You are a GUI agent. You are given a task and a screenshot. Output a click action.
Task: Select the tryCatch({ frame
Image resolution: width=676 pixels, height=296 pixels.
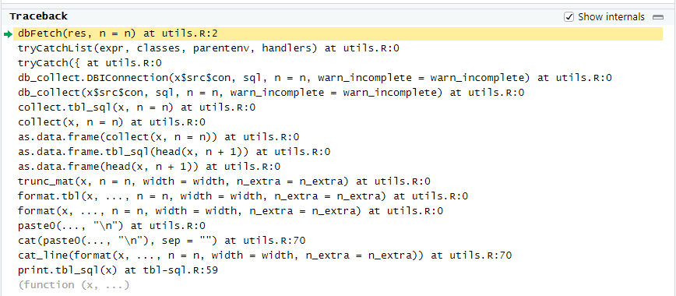(x=90, y=63)
